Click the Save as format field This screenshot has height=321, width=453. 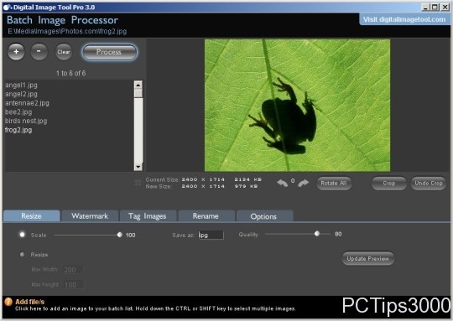click(x=211, y=235)
